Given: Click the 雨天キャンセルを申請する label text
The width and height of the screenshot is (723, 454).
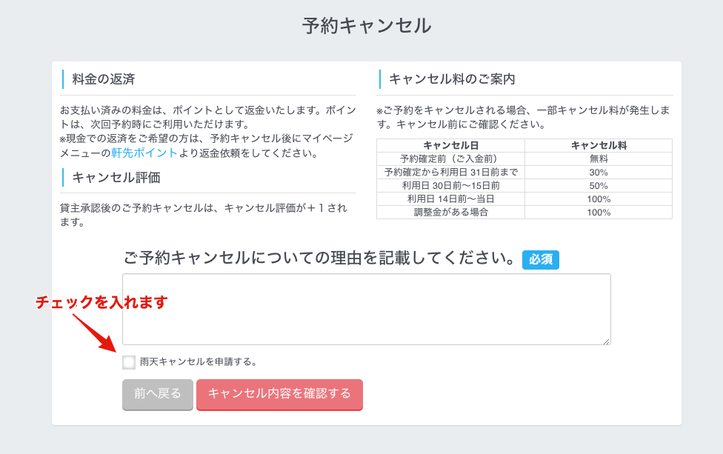Looking at the screenshot, I should click(199, 362).
